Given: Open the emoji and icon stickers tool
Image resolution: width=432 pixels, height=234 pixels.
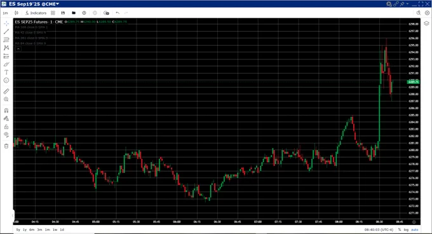Looking at the screenshot, I should (6, 81).
